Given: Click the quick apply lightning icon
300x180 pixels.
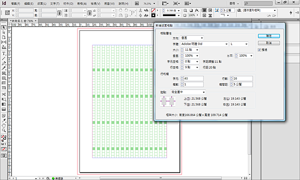Looking at the screenshot, I should [x=290, y=12].
